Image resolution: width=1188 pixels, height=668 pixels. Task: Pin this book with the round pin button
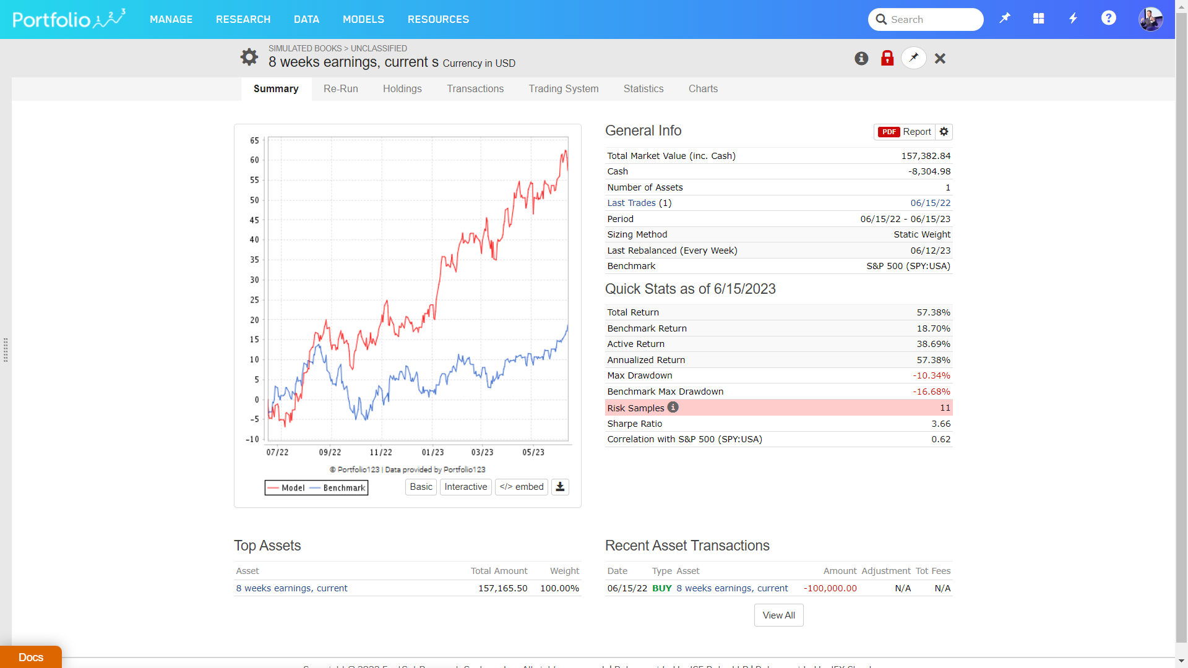point(914,58)
